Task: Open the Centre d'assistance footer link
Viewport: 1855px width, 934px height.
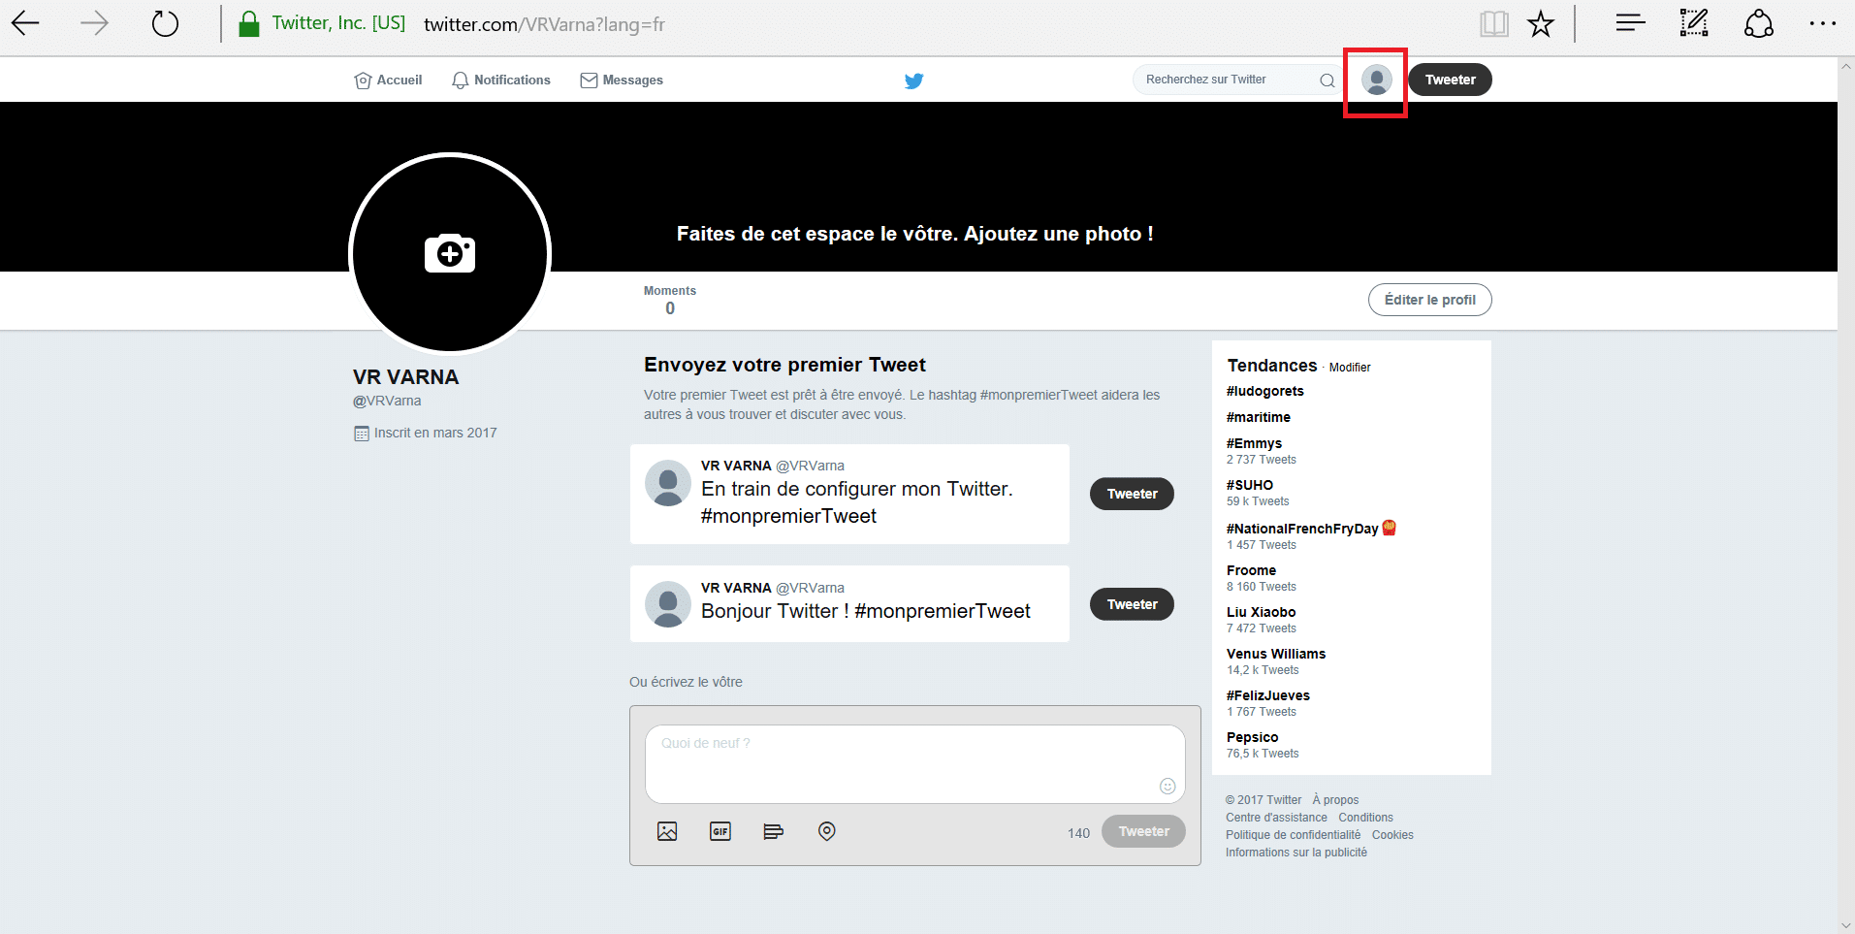Action: coord(1276,818)
